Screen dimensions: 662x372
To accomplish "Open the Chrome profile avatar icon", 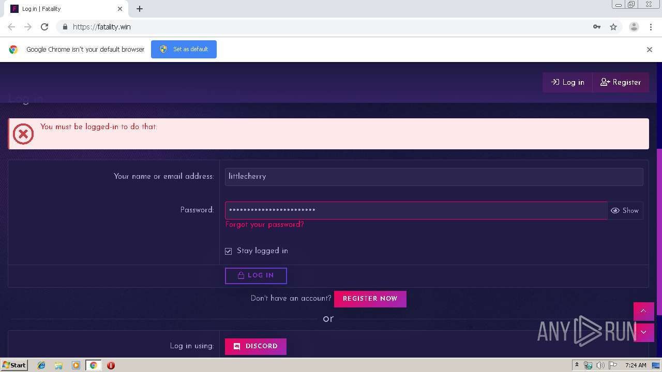I will tap(634, 27).
